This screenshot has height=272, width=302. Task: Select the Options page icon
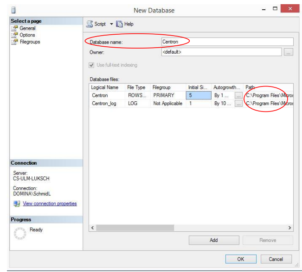click(x=15, y=35)
